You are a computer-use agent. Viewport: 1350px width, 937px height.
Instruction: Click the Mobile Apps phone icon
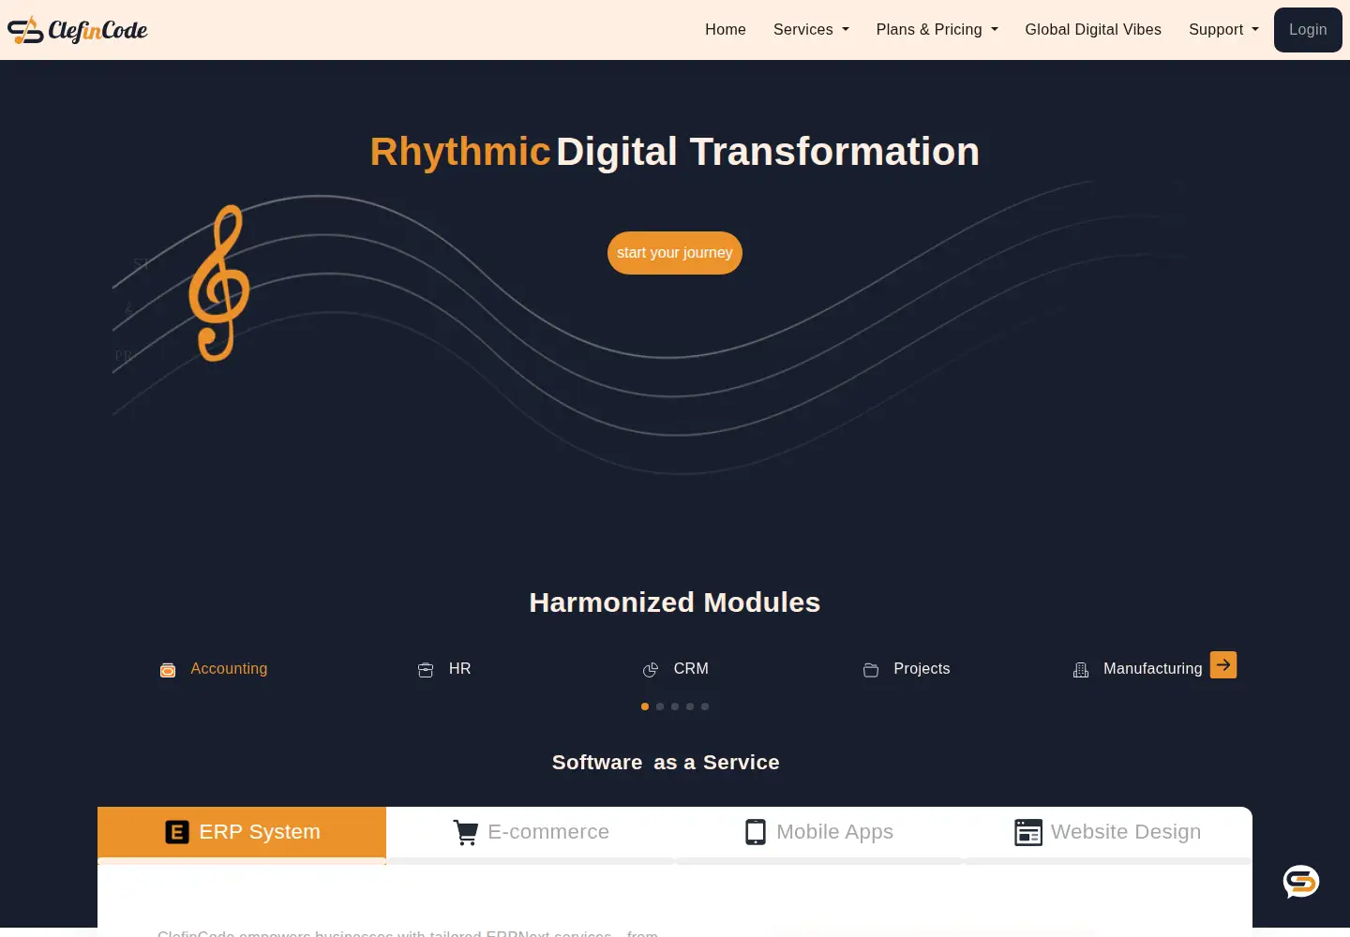[x=756, y=832]
